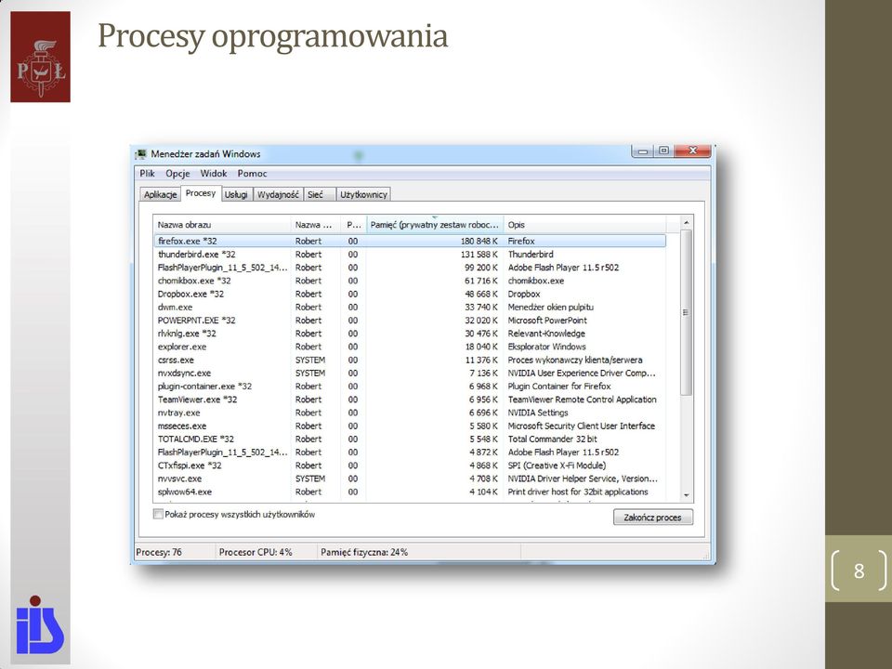Image resolution: width=892 pixels, height=669 pixels.
Task: Select the firefox.exe *32 process row
Action: pos(410,242)
